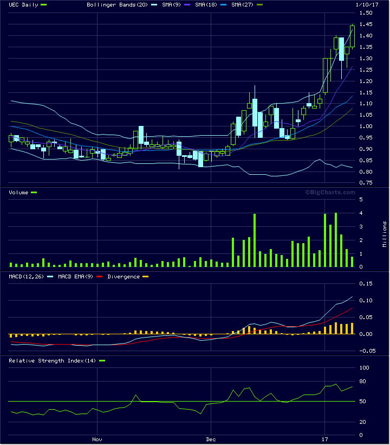Image resolution: width=390 pixels, height=445 pixels.
Task: Click the tallest volume bar in January
Action: coord(336,240)
